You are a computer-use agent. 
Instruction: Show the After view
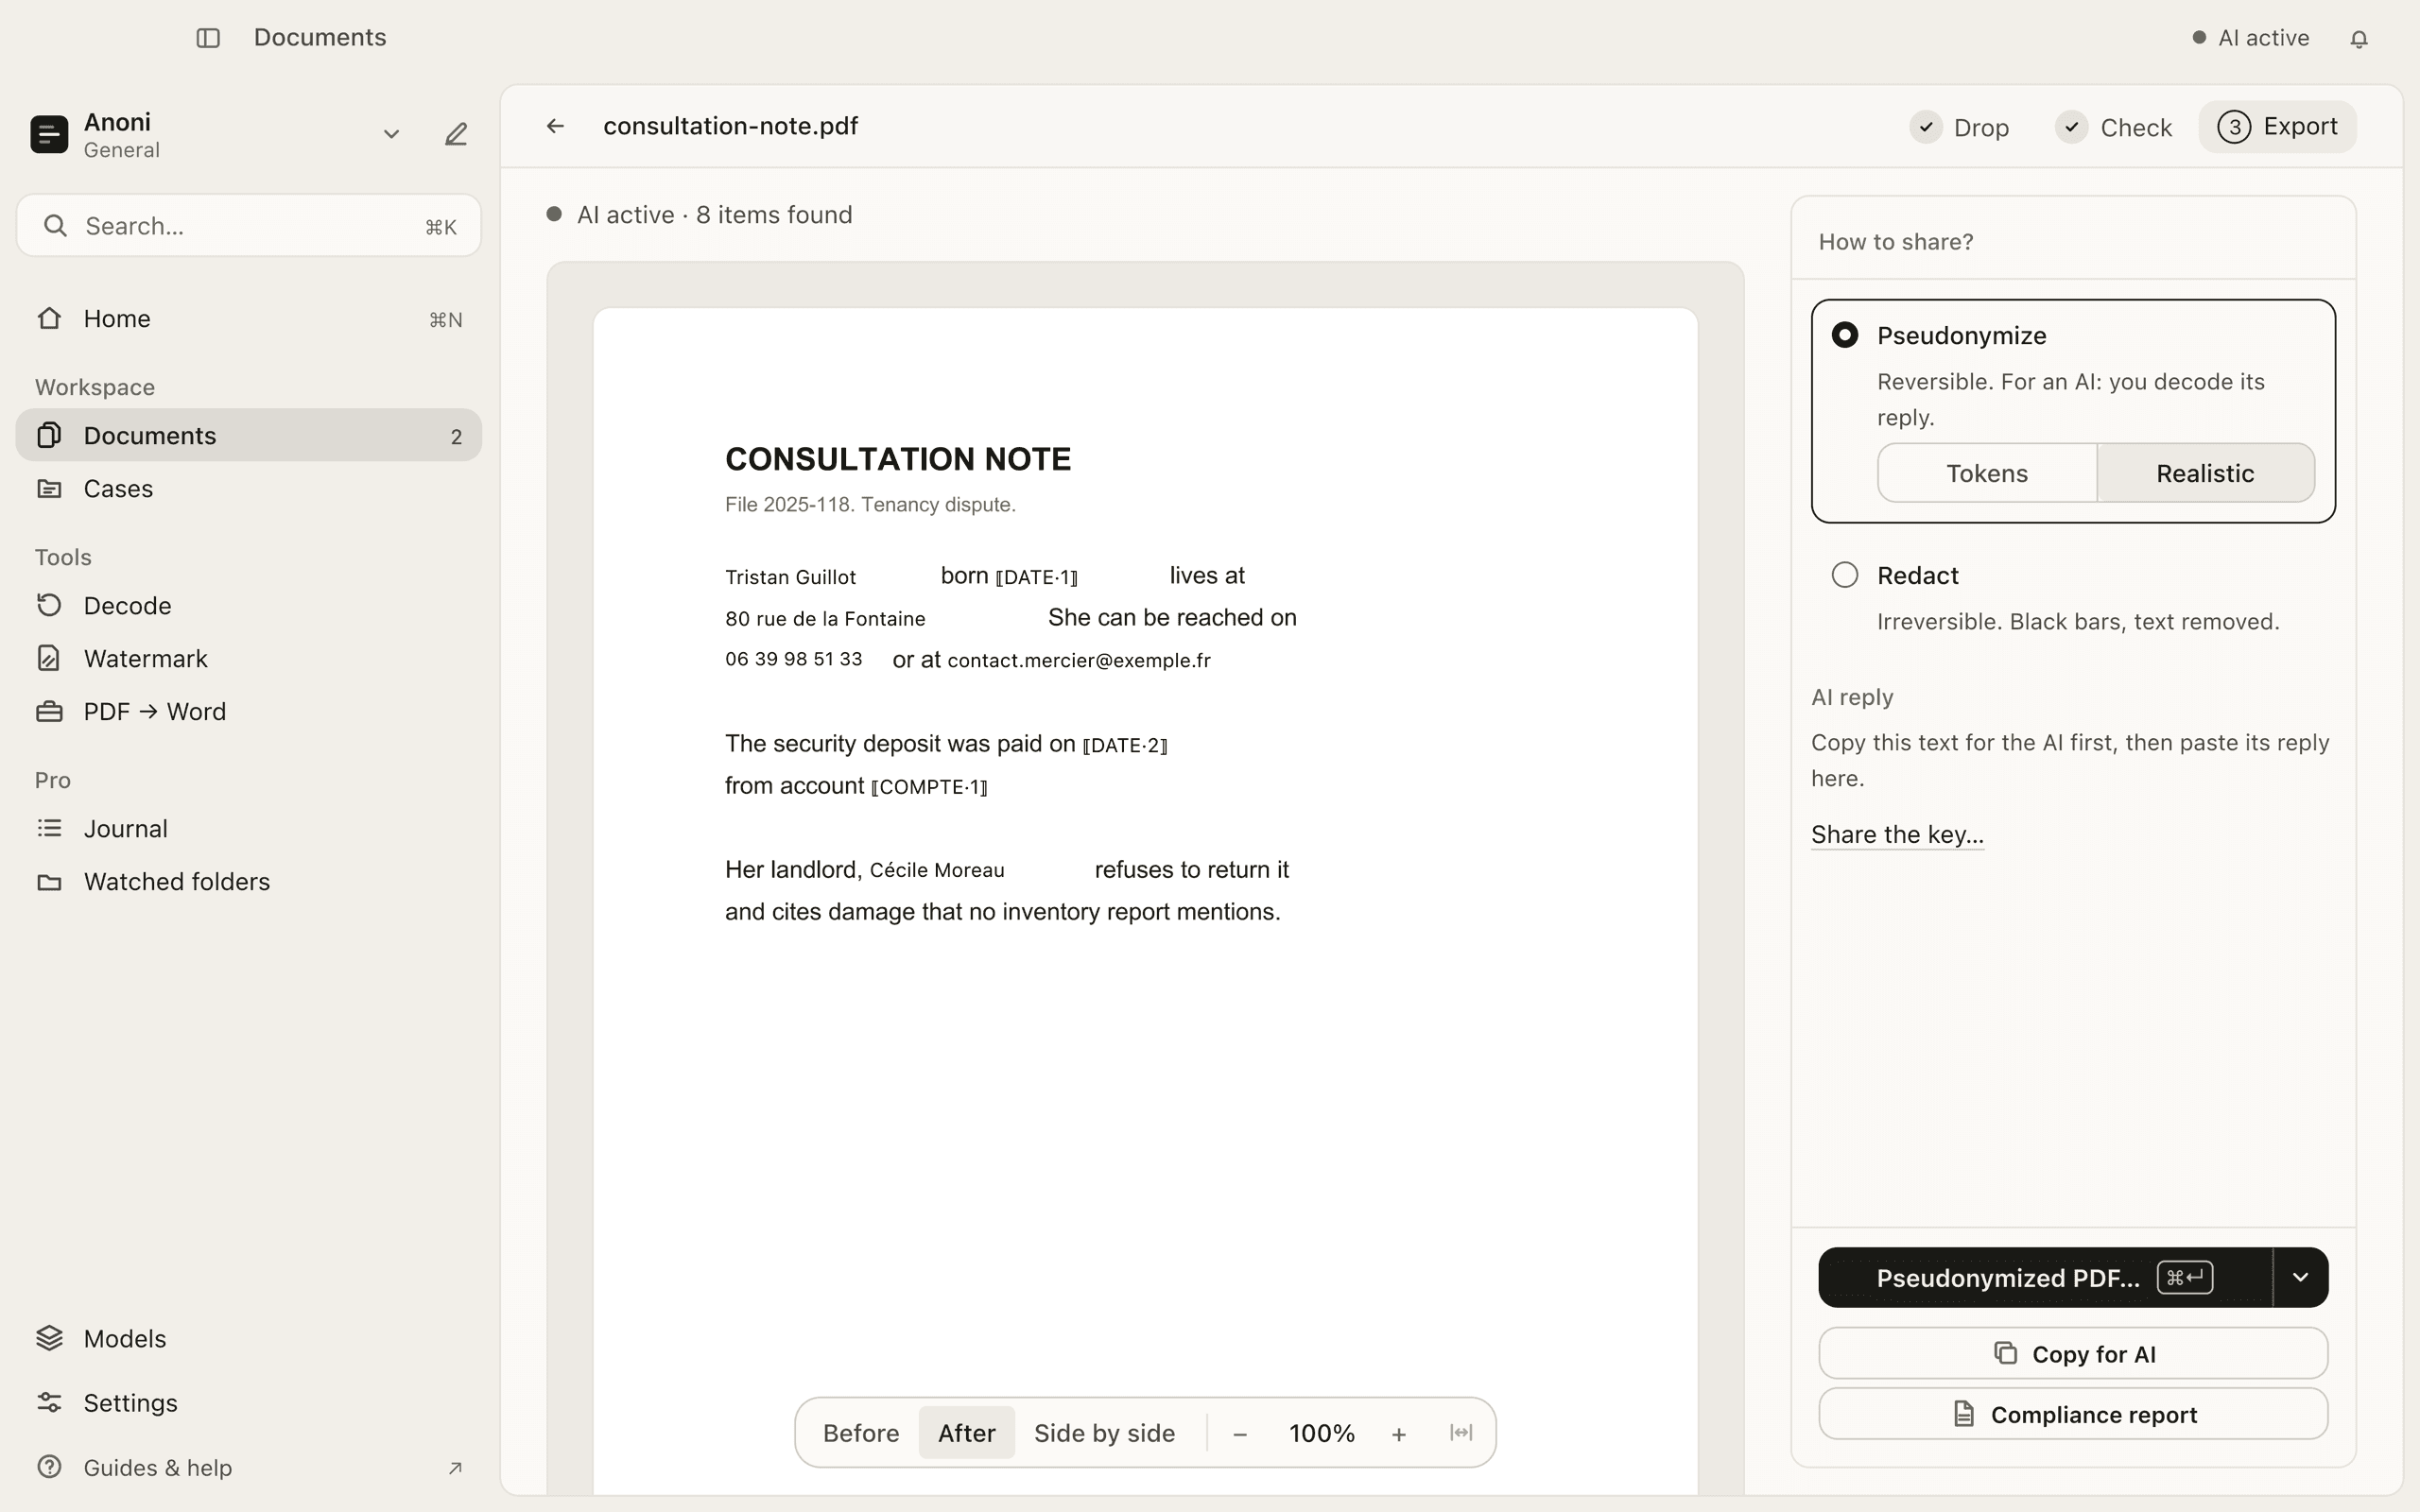(x=966, y=1433)
